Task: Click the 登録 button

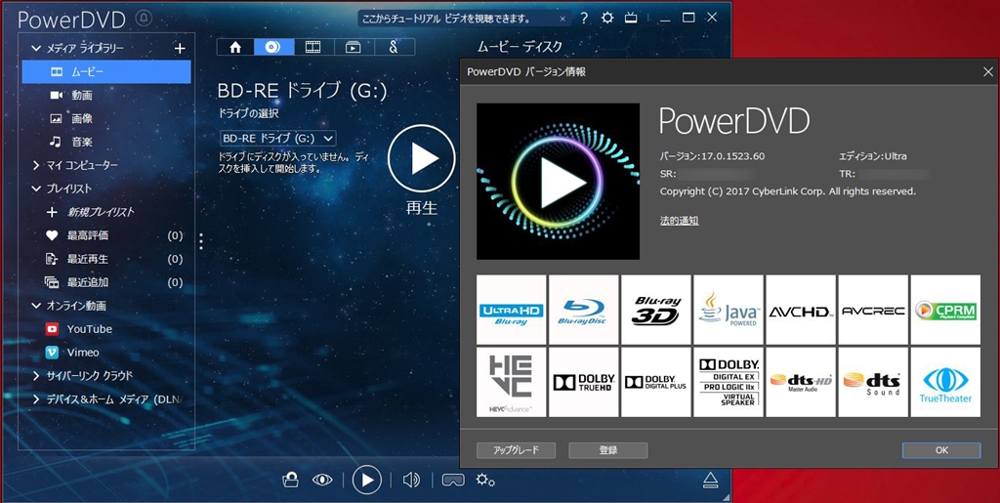Action: (607, 450)
